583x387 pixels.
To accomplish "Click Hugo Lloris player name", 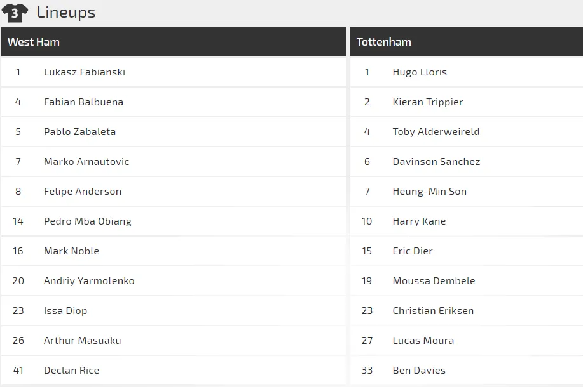I will click(420, 72).
